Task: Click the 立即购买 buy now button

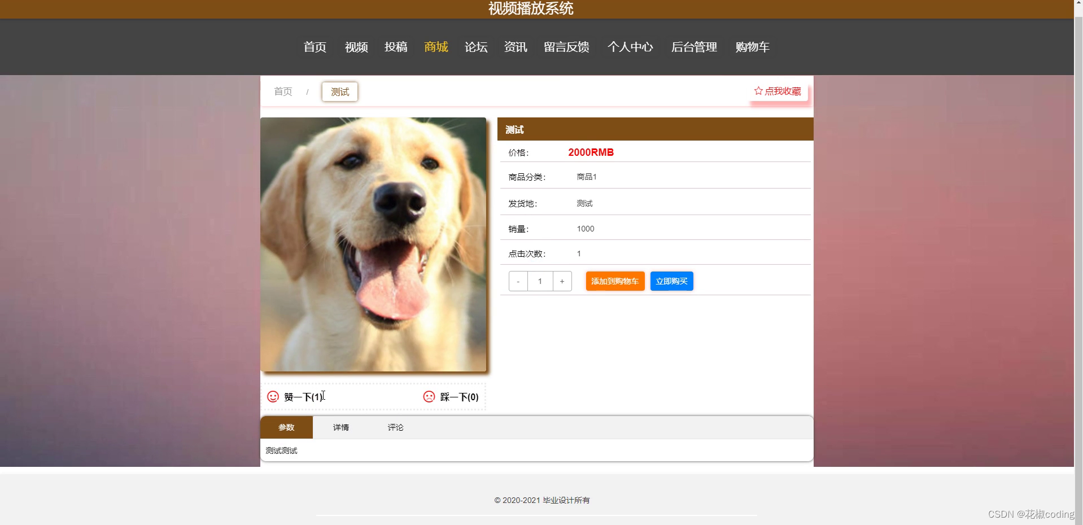Action: coord(671,281)
